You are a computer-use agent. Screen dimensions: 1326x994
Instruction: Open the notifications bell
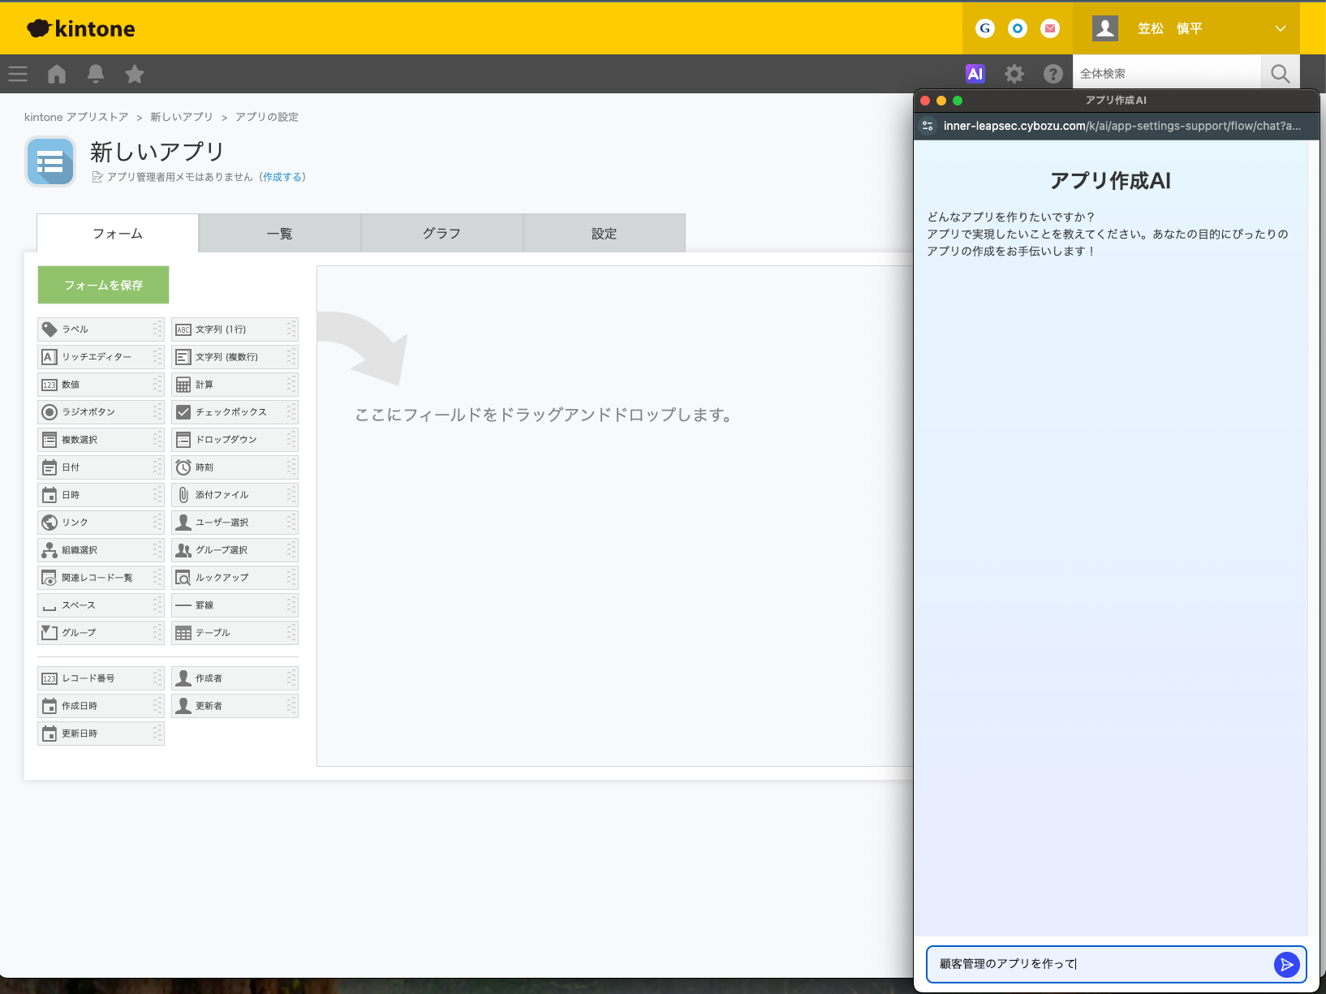[x=95, y=74]
